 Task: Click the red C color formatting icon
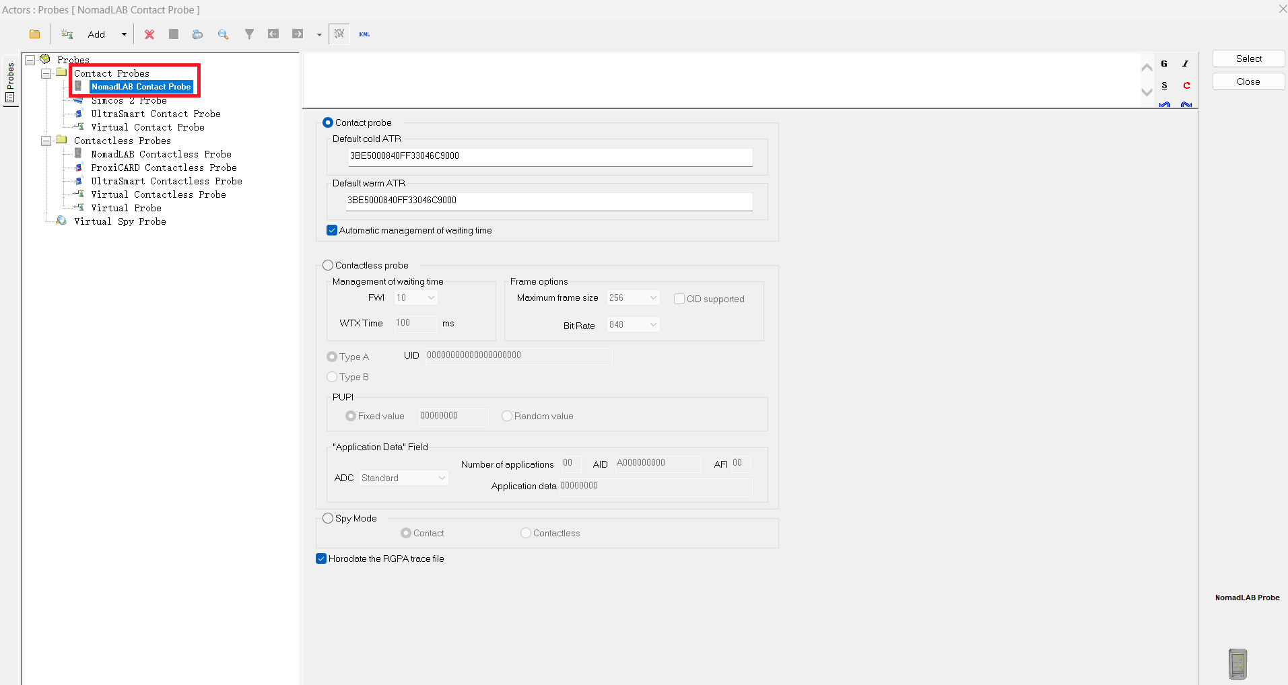1186,85
